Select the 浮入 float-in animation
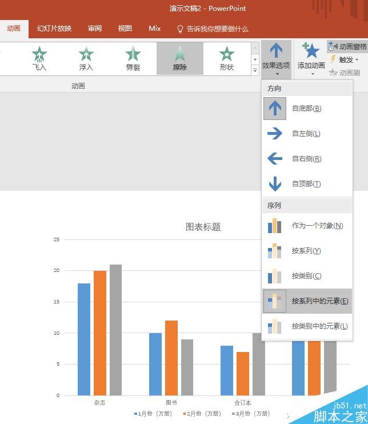The height and width of the screenshot is (424, 368). [x=86, y=58]
